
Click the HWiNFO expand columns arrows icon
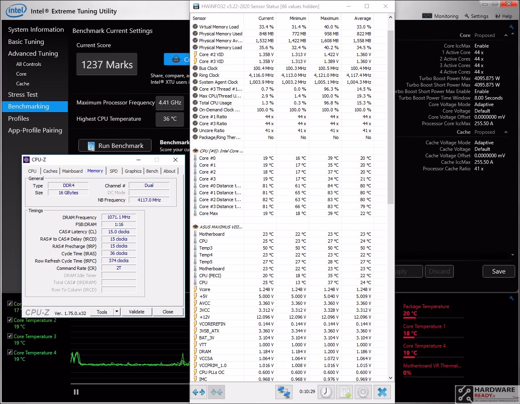click(199, 392)
